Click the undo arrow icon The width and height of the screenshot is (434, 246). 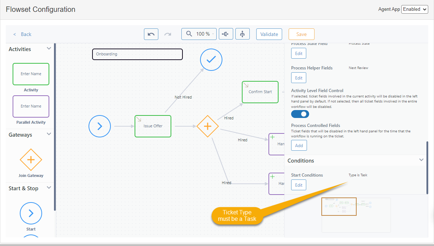pos(151,34)
